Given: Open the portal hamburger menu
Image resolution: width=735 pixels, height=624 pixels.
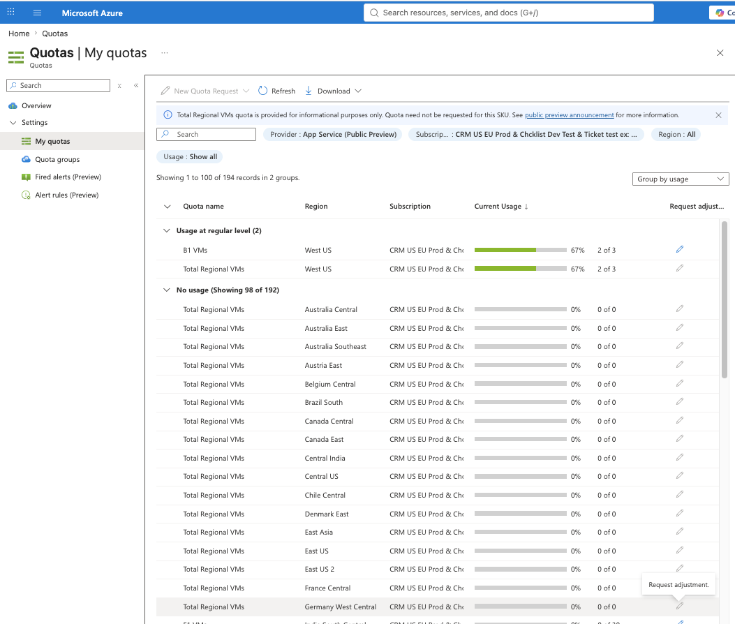Looking at the screenshot, I should pos(38,13).
